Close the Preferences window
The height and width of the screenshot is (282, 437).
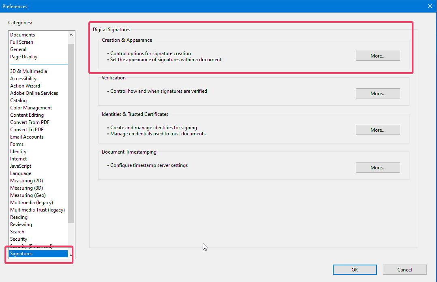430,6
